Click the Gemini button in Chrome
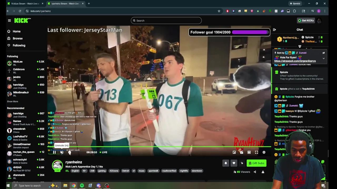337x189 pixels. tap(295, 3)
